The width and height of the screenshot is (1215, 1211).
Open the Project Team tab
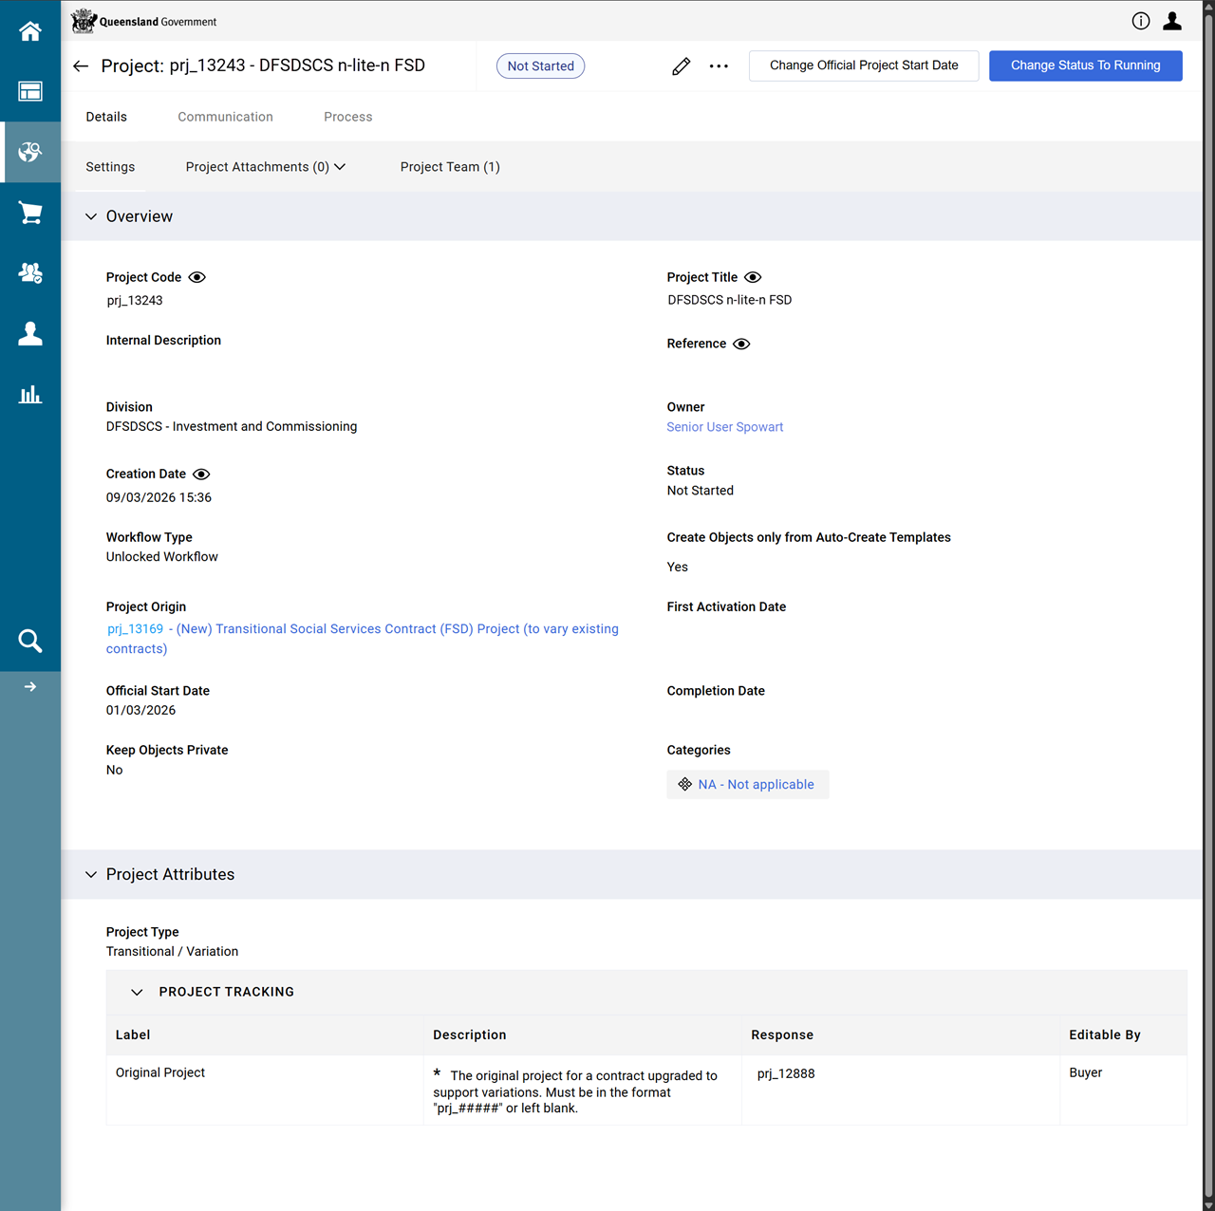[450, 167]
